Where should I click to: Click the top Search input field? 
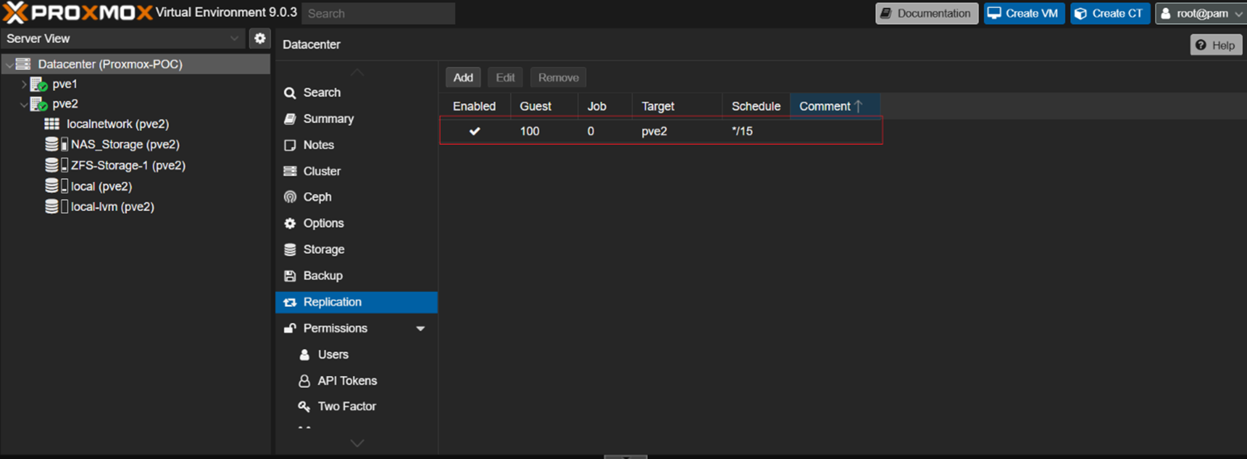click(x=379, y=13)
